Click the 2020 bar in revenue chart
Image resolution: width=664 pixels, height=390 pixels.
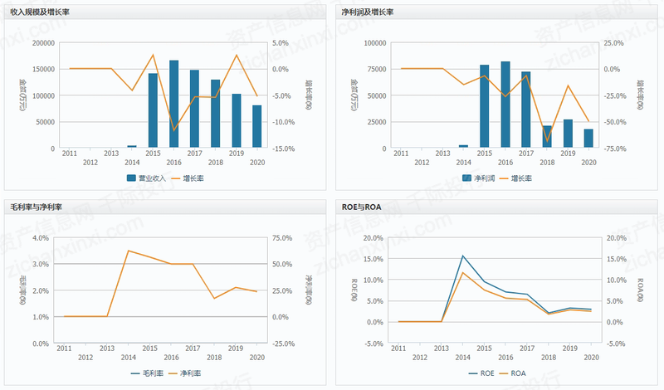tap(257, 126)
